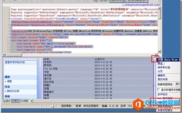
Task: Click the data view right-edge resize handle
Action: (154, 86)
